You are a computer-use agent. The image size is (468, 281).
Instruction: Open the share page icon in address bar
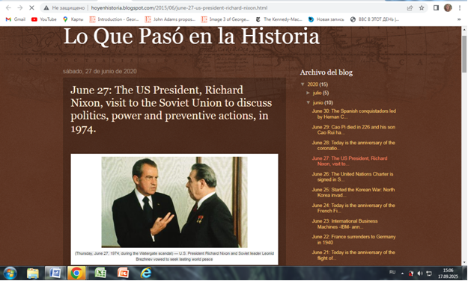[x=410, y=7]
